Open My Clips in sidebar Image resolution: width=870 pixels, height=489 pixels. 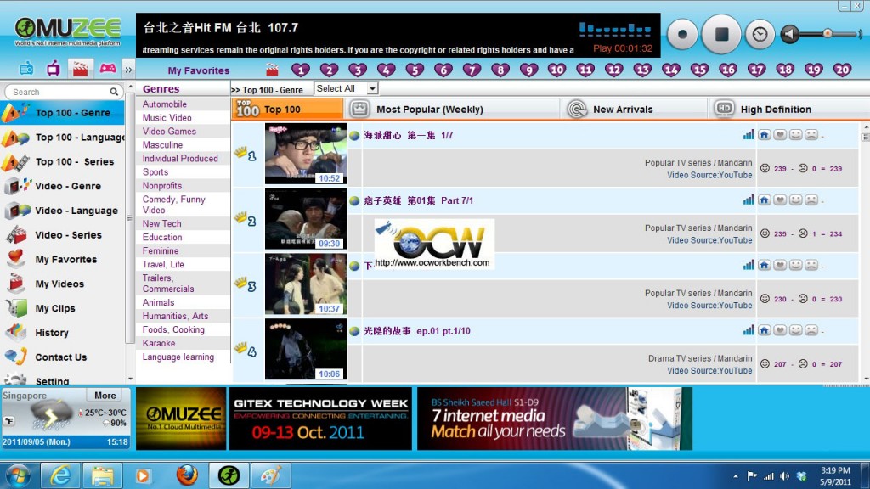point(63,307)
